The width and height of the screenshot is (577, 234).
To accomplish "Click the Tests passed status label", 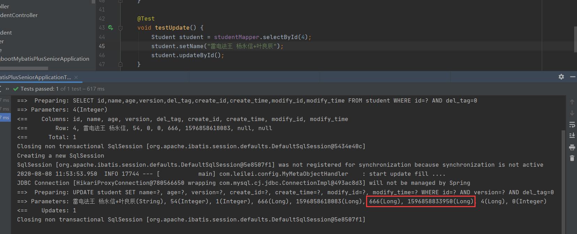I will coord(37,89).
